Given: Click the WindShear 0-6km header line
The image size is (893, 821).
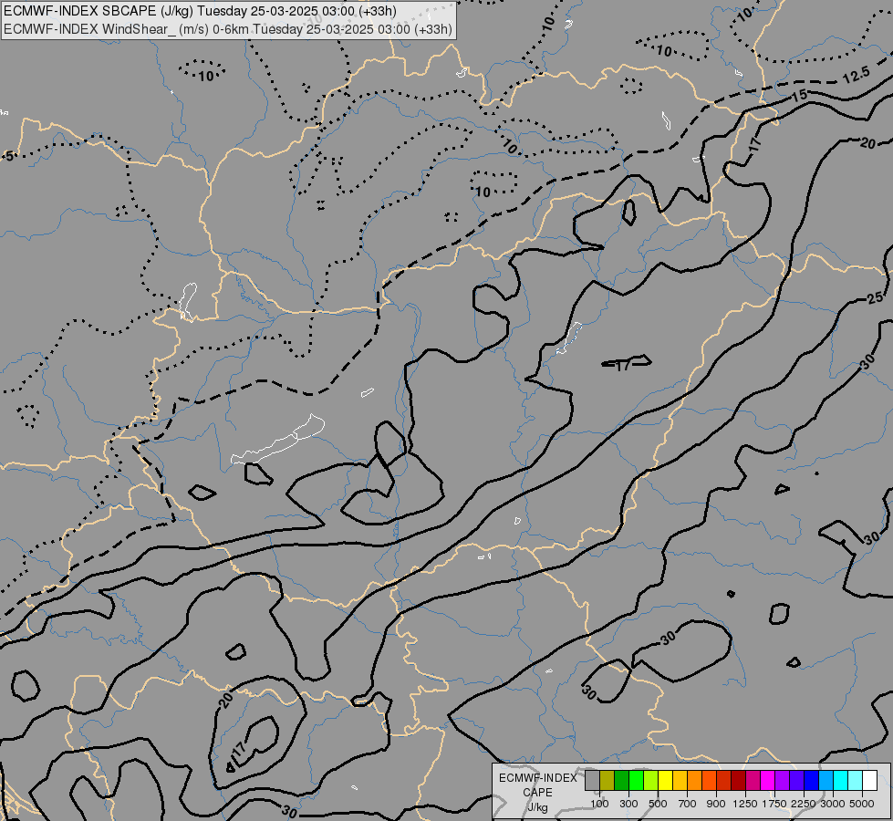Looking at the screenshot, I should pos(228,29).
